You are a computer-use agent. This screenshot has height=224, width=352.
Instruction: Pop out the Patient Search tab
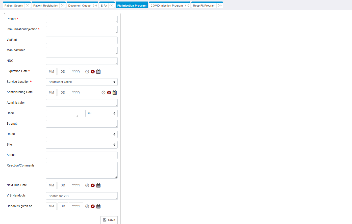(28, 6)
